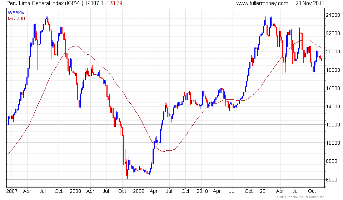This screenshot has width=343, height=200.
Task: Select the 2009 x-axis label
Action: pos(139,191)
